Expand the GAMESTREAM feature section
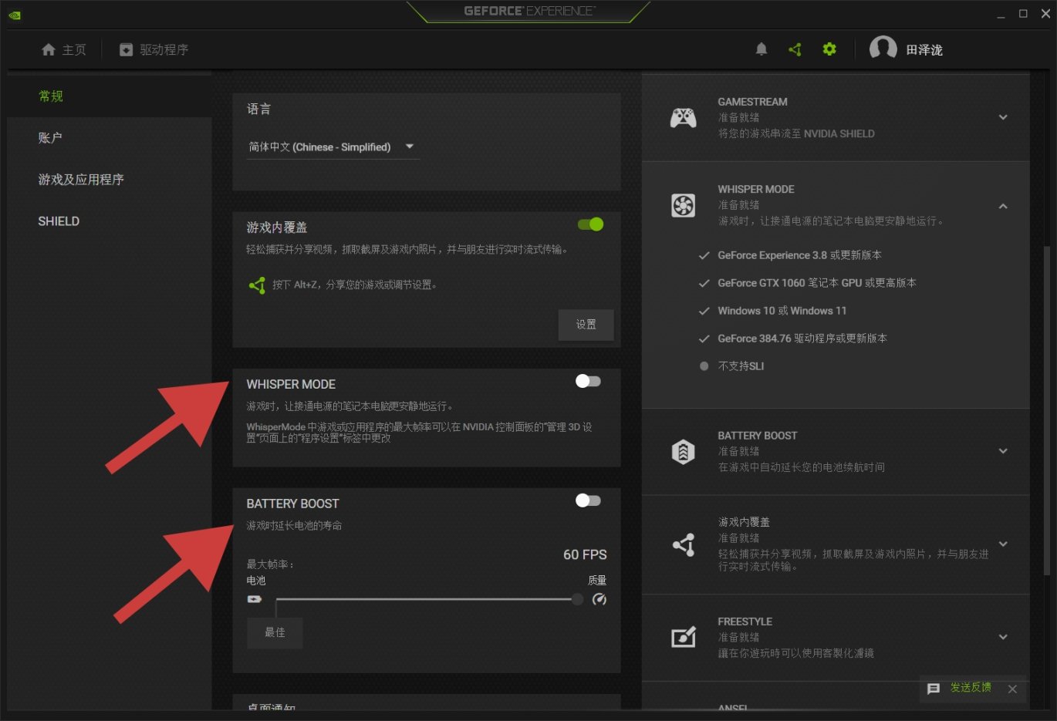This screenshot has height=721, width=1057. 1003,117
